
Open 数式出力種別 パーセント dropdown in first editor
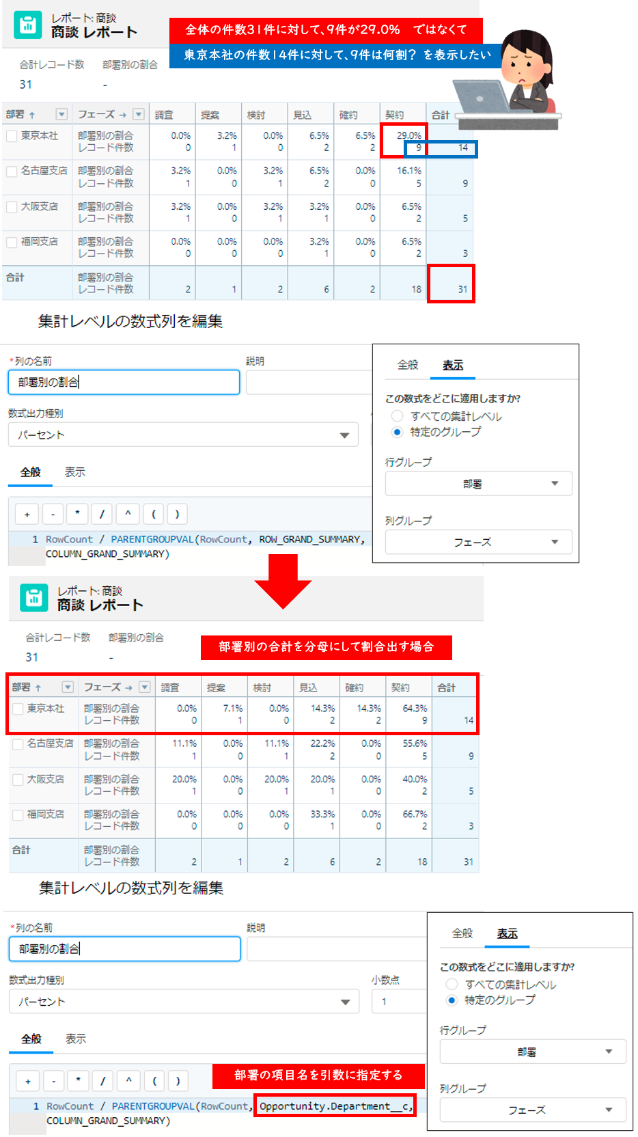[x=183, y=435]
